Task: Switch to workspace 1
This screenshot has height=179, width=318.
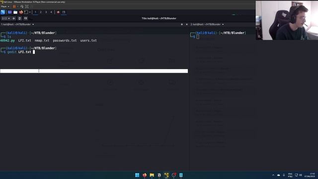Action: tap(35, 12)
